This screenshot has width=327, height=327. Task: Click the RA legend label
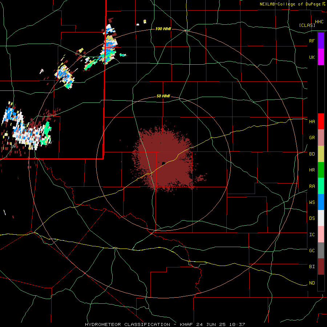[312, 186]
